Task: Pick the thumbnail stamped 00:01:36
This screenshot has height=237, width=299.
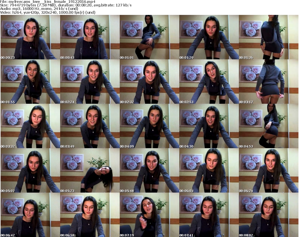Action: [269, 37]
